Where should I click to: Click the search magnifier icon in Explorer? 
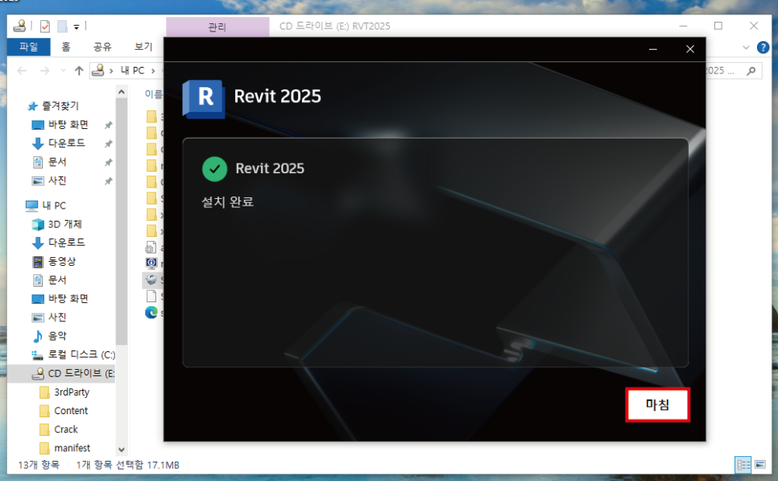point(751,71)
